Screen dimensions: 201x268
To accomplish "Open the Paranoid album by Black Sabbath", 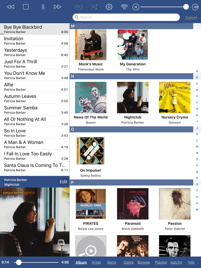I will point(133,209).
